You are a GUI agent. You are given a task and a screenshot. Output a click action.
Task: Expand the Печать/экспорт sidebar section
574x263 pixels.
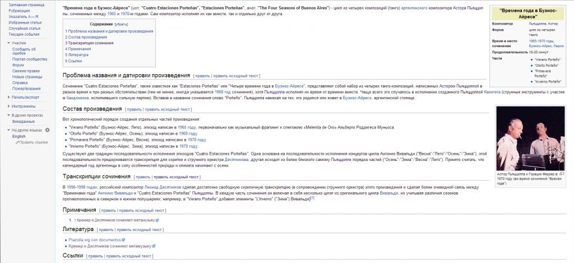point(8,97)
